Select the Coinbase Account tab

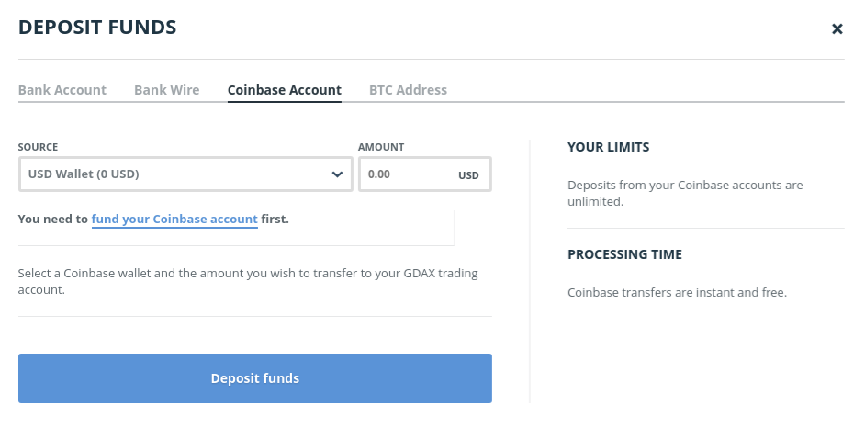coord(284,90)
